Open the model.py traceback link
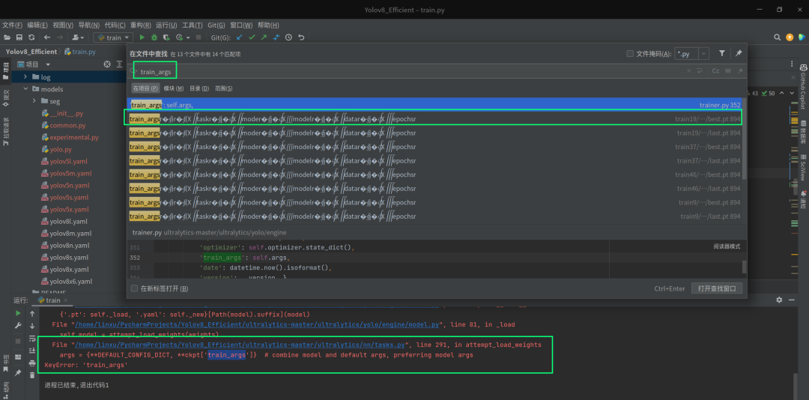The image size is (809, 400). tap(256, 324)
